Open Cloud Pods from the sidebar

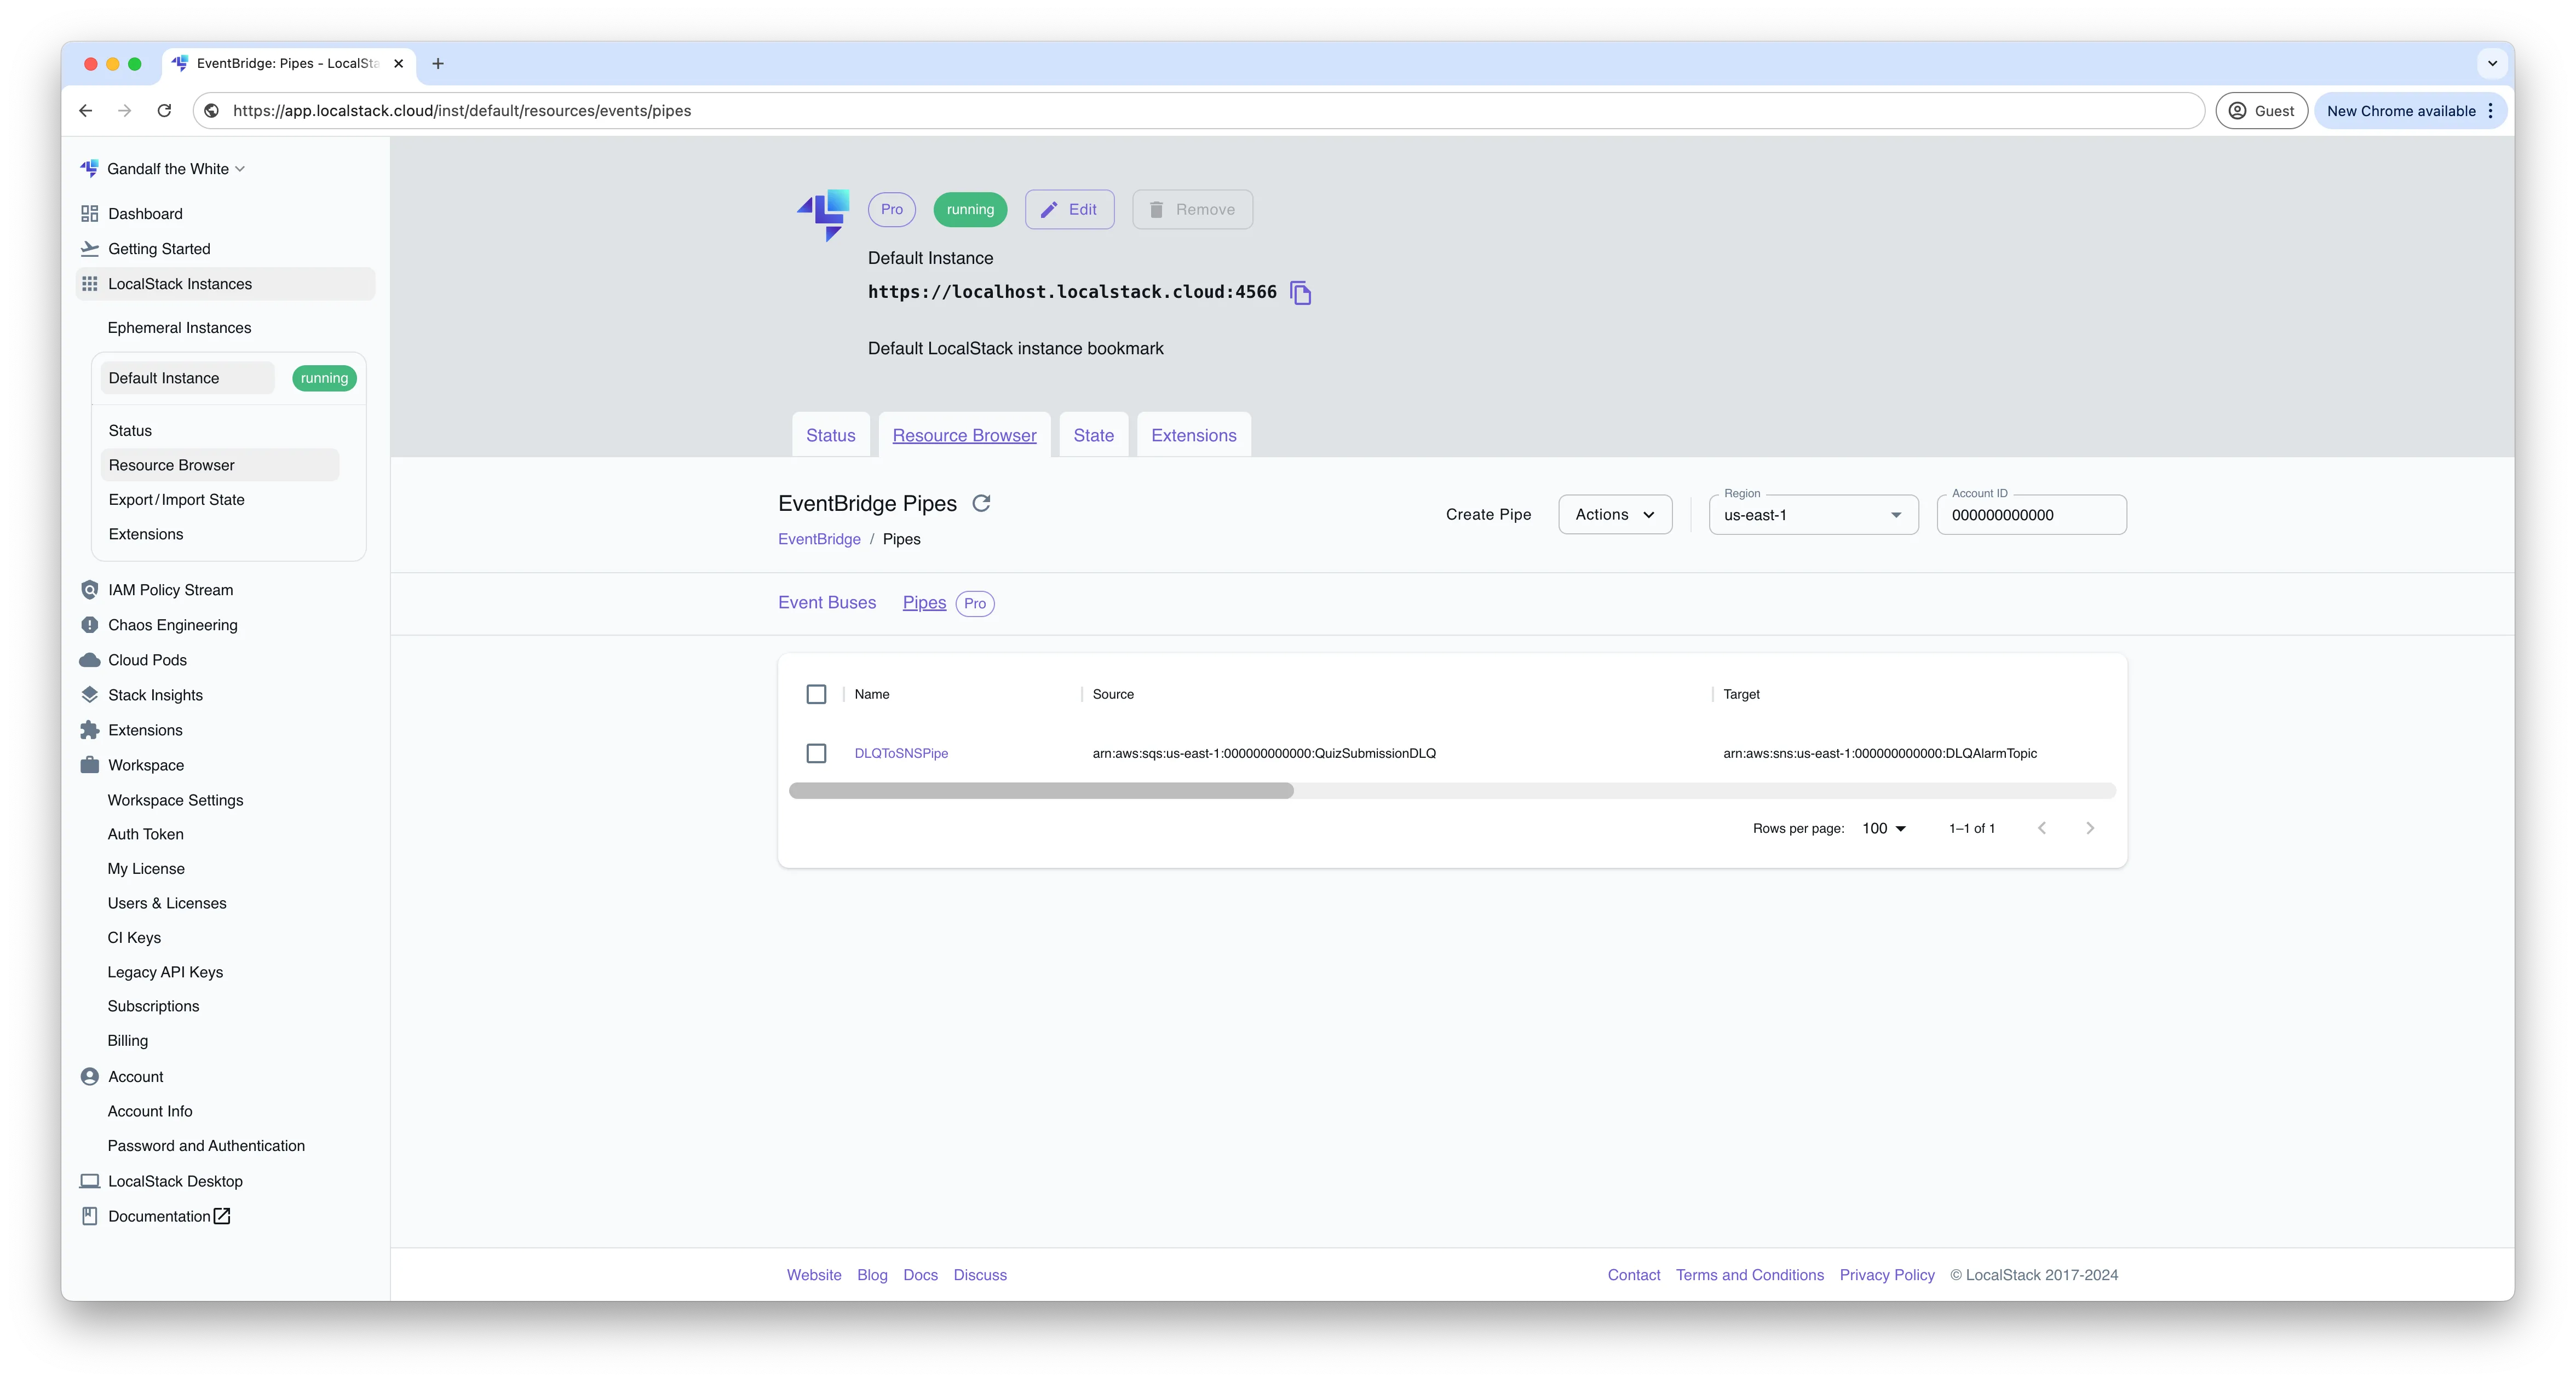pos(147,659)
